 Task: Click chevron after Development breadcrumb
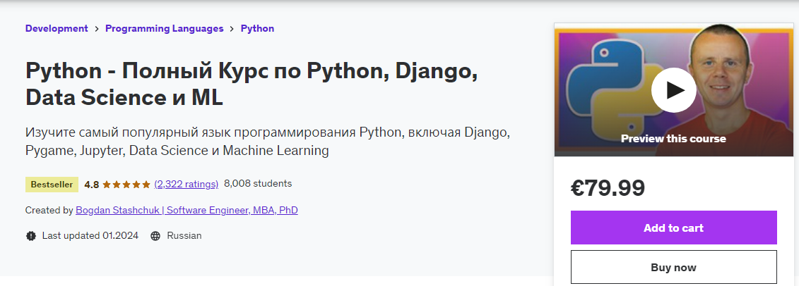pos(97,29)
